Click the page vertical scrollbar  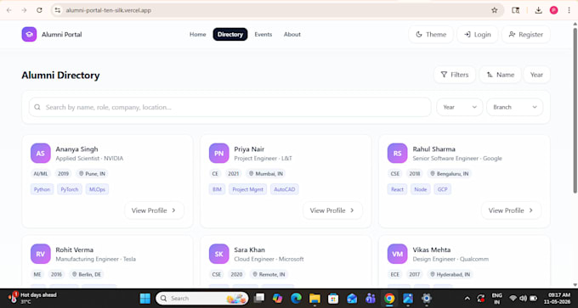[x=575, y=110]
